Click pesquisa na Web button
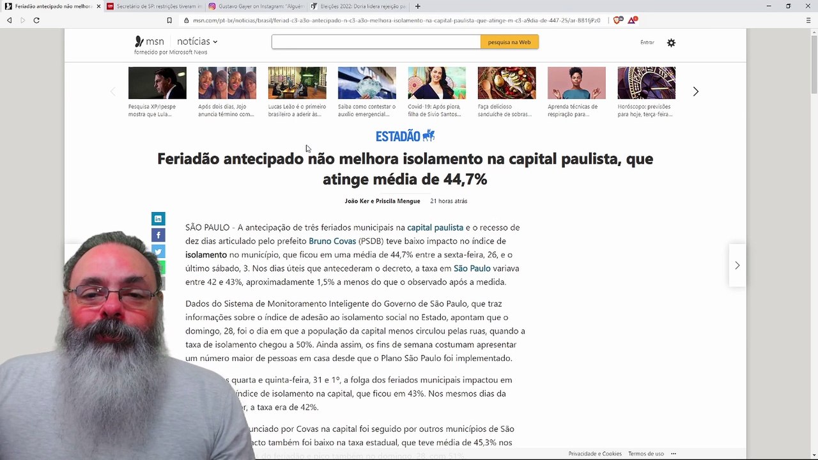Image resolution: width=818 pixels, height=460 pixels. pyautogui.click(x=509, y=42)
